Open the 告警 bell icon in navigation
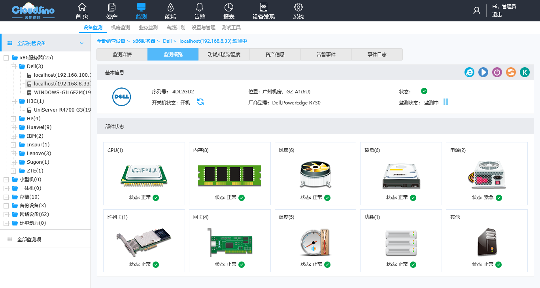Screen dimensions: 540x288 coord(200,11)
